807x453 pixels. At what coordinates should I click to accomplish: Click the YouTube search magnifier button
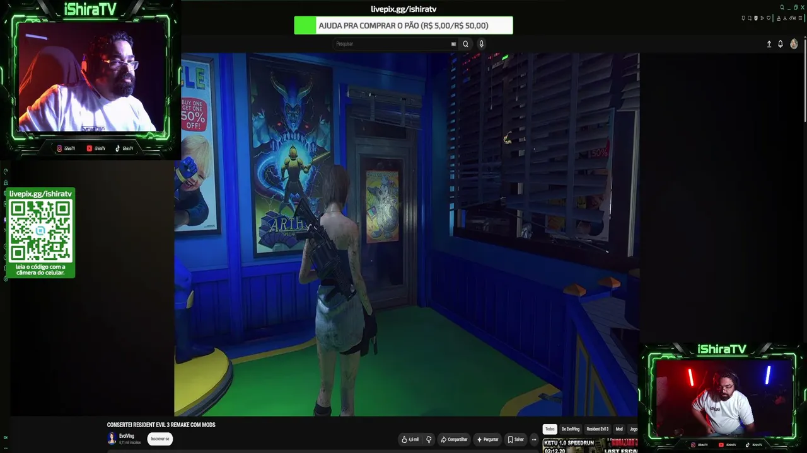(466, 44)
